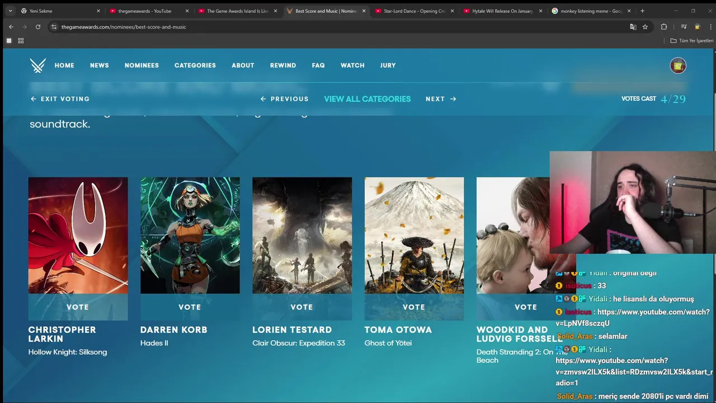The width and height of the screenshot is (716, 403).
Task: Vote for Lorien Testard
Action: (x=302, y=307)
